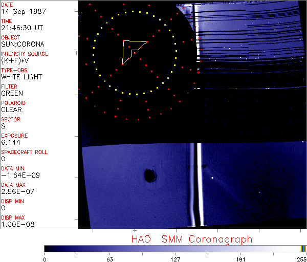
Task: Click the color bar near tick 127
Action: click(x=175, y=248)
